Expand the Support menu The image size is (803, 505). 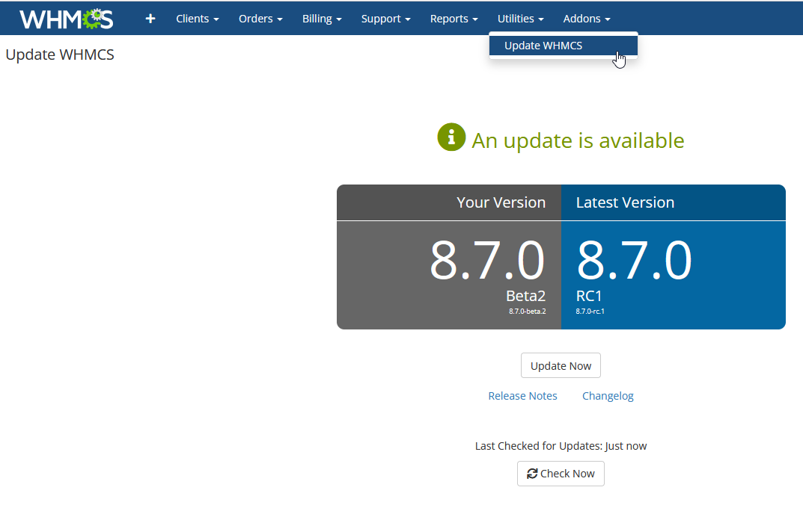[385, 19]
